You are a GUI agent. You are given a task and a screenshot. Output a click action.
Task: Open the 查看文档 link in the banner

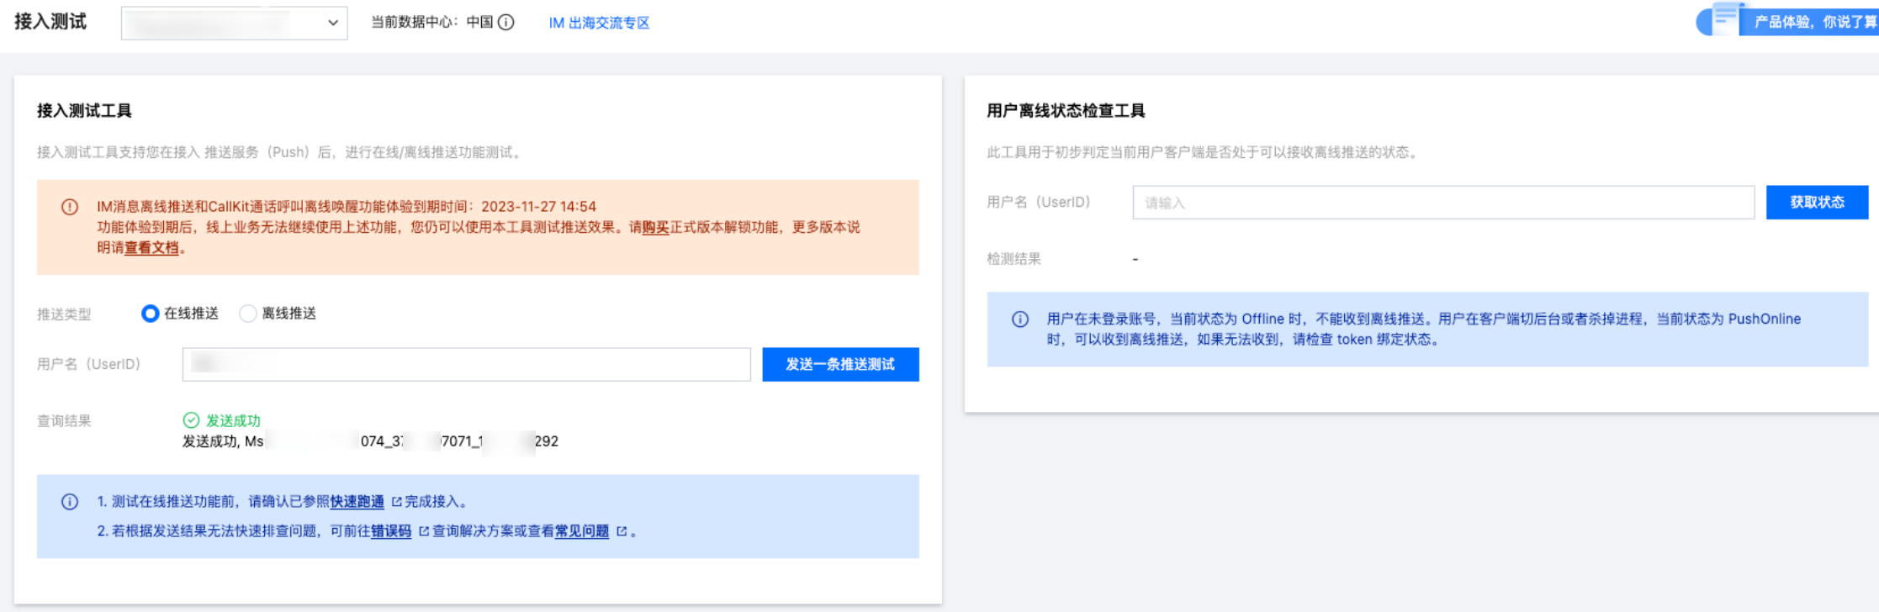point(151,248)
